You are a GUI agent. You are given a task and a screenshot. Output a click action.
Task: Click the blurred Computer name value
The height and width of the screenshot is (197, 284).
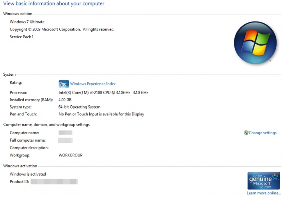point(66,133)
